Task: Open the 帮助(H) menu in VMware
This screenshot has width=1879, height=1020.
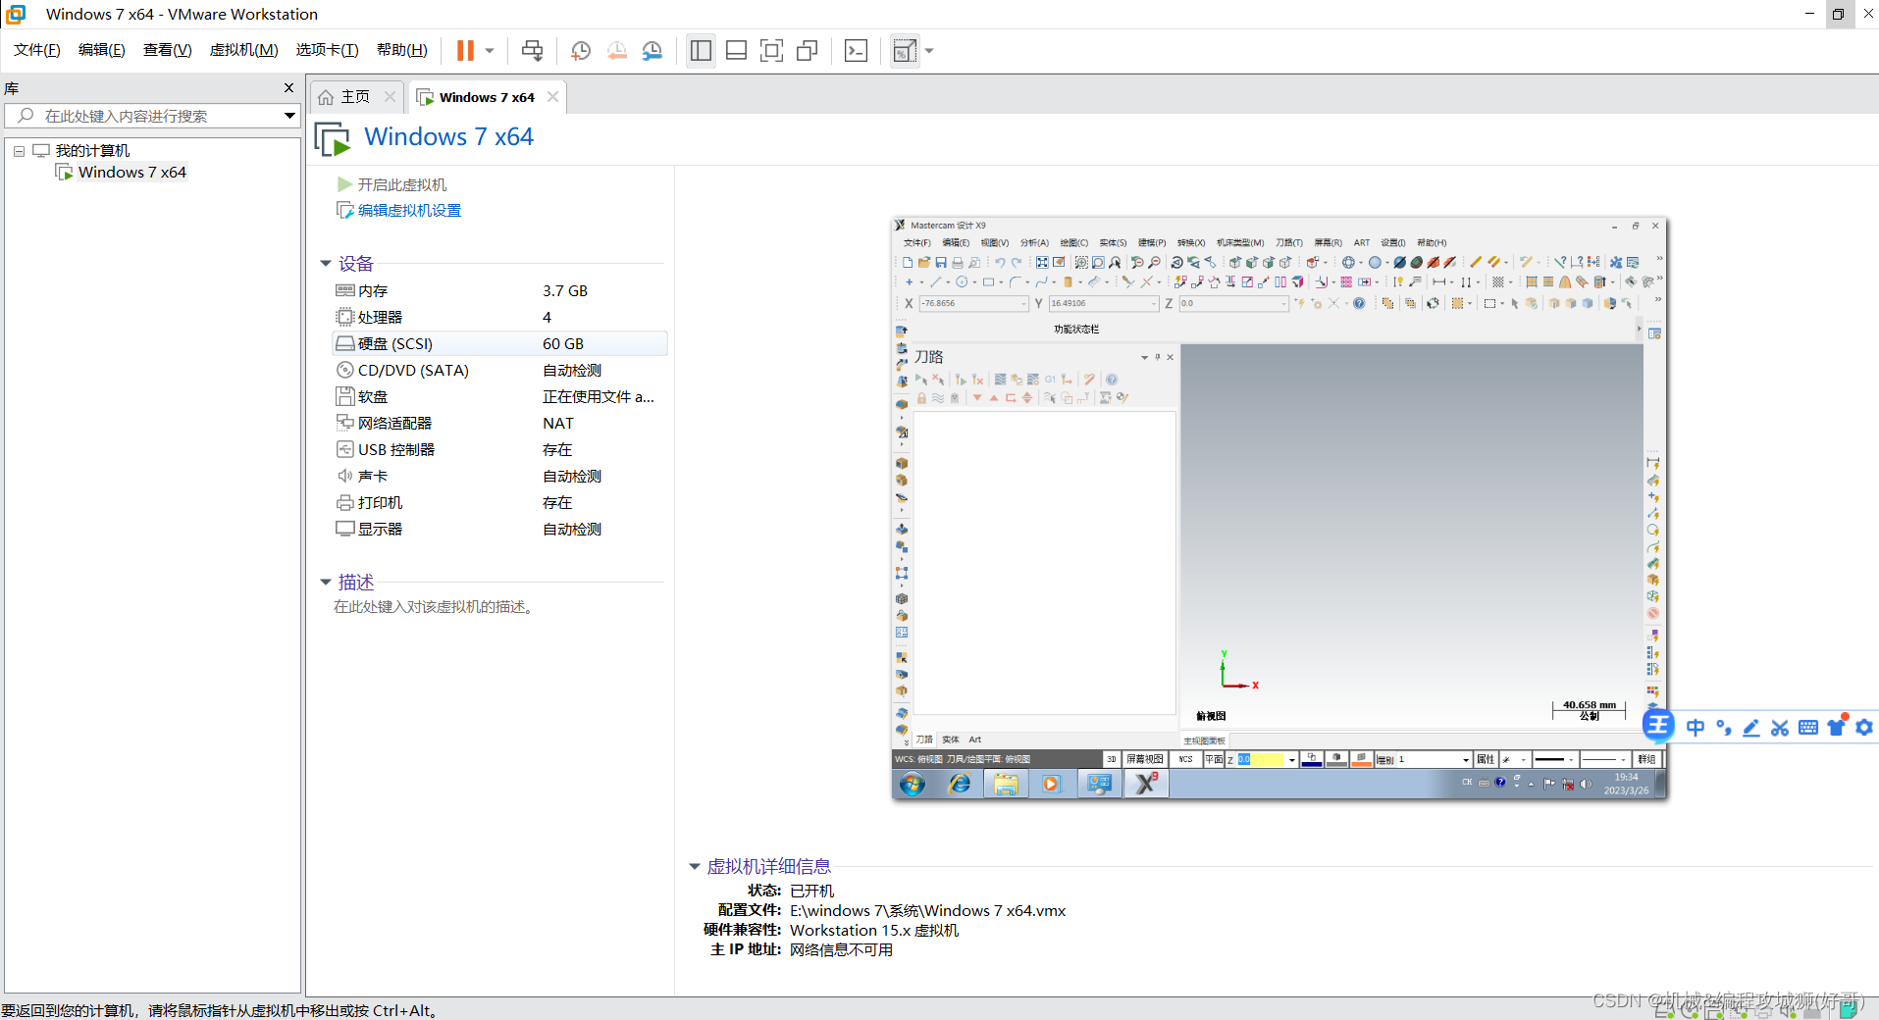Action: (402, 50)
